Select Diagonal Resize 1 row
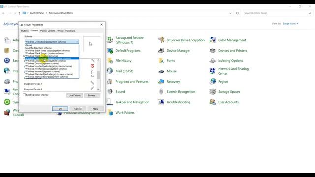Screen dimensions: 315x177 pos(60,84)
